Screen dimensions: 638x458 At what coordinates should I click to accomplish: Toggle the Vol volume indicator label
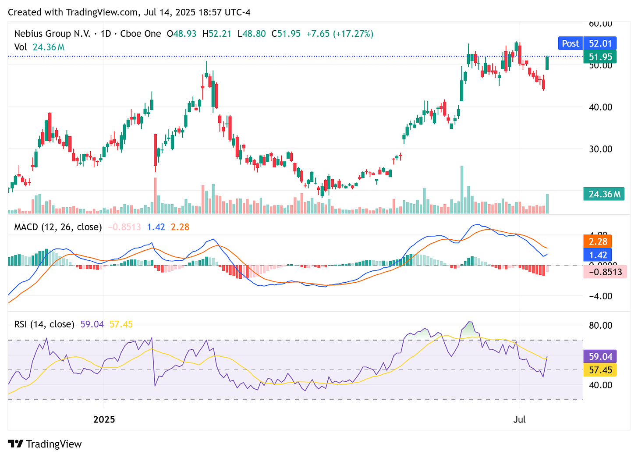[x=21, y=47]
